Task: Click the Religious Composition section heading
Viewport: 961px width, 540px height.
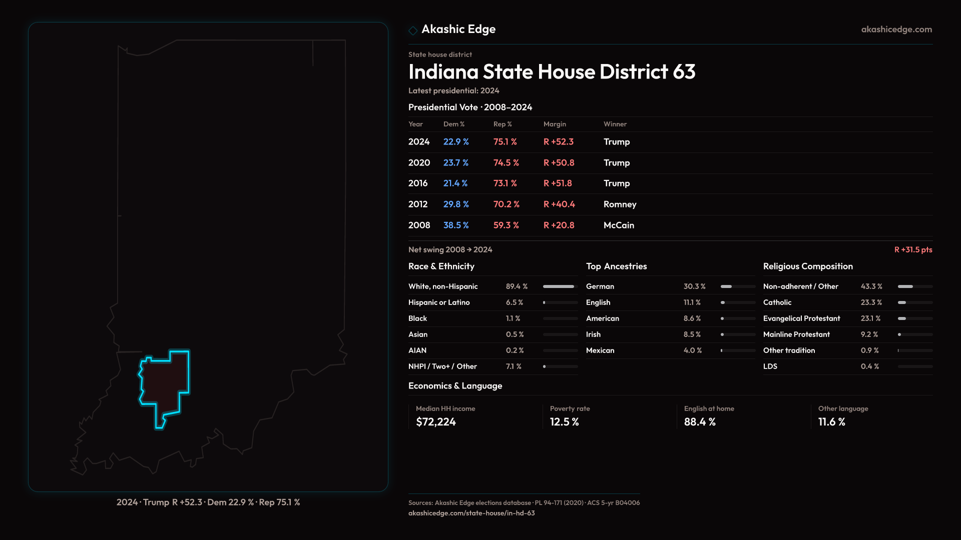Action: click(x=807, y=266)
